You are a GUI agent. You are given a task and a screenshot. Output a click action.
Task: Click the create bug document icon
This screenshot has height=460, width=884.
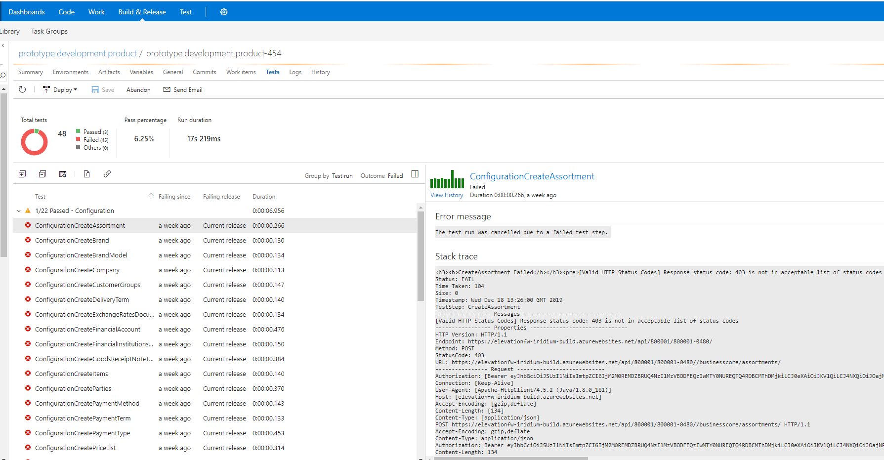click(86, 174)
